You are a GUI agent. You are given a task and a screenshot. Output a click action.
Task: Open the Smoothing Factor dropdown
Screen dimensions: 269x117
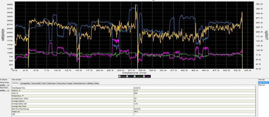[x=5, y=85]
